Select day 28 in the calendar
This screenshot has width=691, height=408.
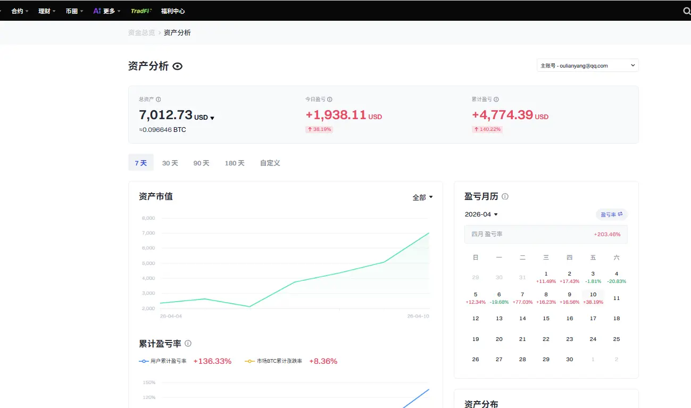point(522,359)
